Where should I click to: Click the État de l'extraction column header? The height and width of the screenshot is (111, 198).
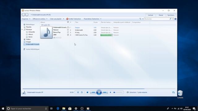(106, 22)
